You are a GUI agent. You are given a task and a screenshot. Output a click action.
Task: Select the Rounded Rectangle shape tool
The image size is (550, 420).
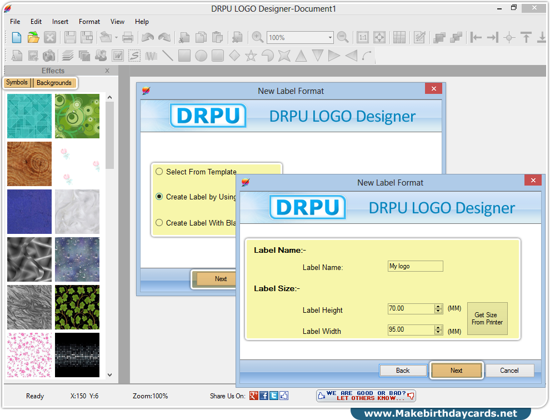coord(217,56)
